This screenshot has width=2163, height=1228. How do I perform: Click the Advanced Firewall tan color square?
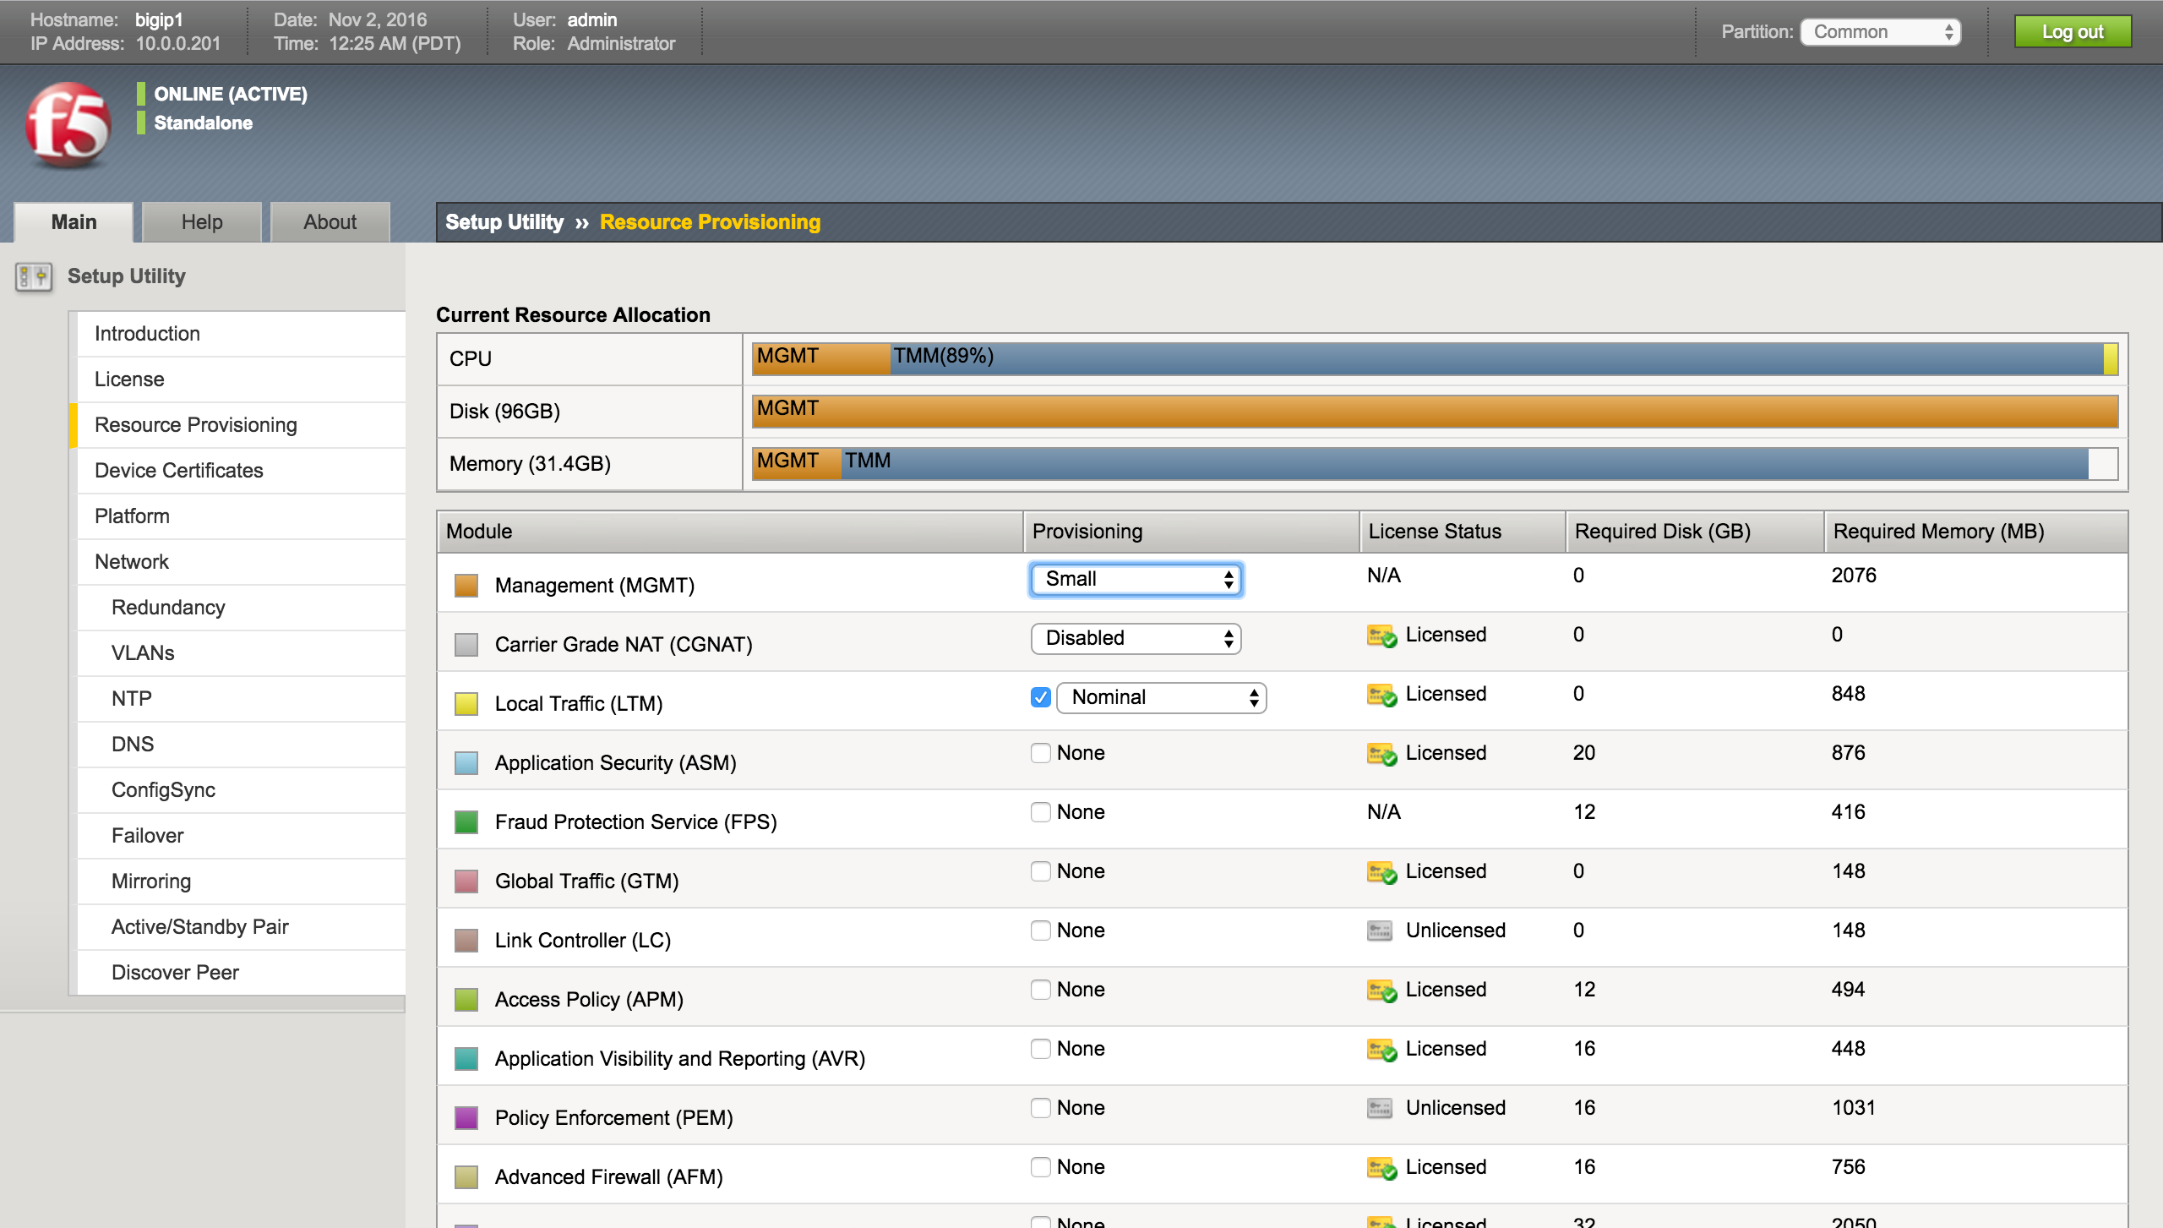[x=466, y=1177]
